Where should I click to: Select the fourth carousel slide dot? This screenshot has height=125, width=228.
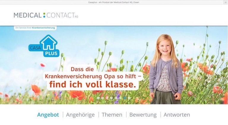111,98
